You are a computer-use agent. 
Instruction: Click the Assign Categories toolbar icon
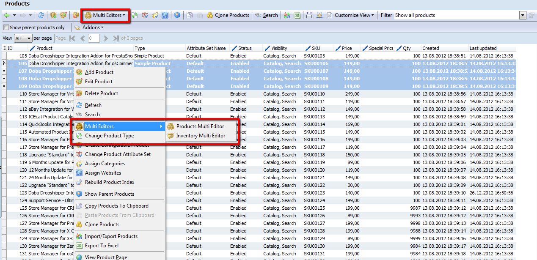pos(155,15)
